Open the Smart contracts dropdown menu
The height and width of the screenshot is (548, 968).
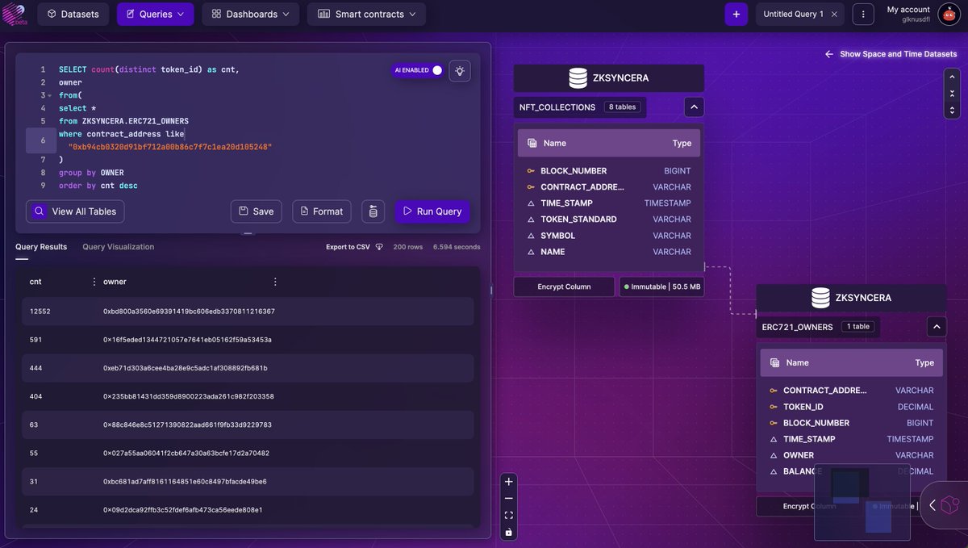coord(366,14)
